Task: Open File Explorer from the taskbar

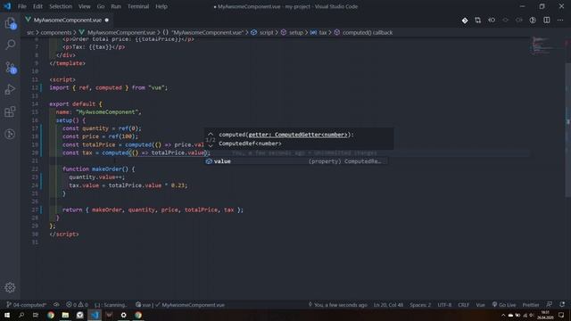Action: [x=65, y=315]
